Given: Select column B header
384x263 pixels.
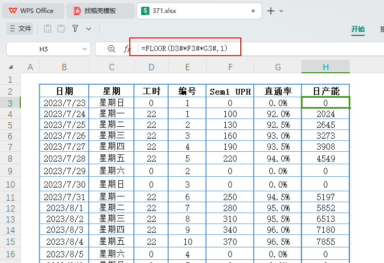Looking at the screenshot, I should [64, 67].
